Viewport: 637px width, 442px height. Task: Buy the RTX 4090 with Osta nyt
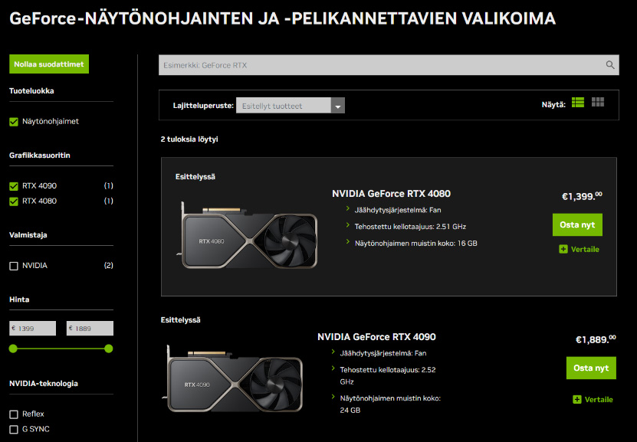[x=591, y=368]
